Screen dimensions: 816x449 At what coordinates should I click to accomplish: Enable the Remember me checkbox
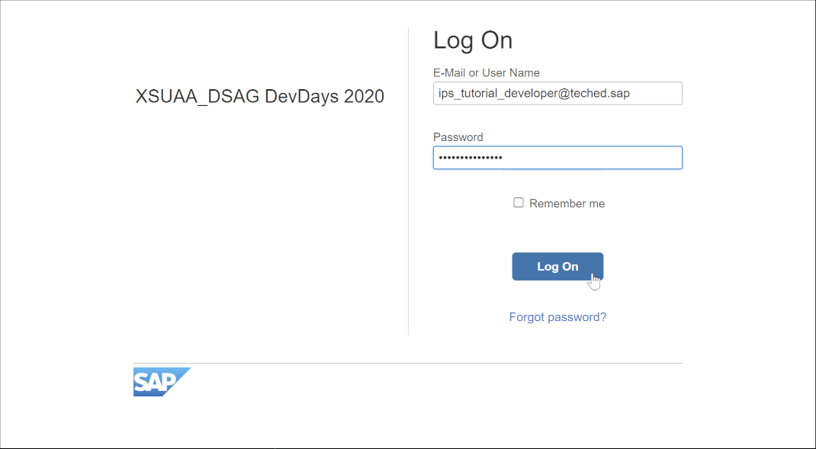519,202
